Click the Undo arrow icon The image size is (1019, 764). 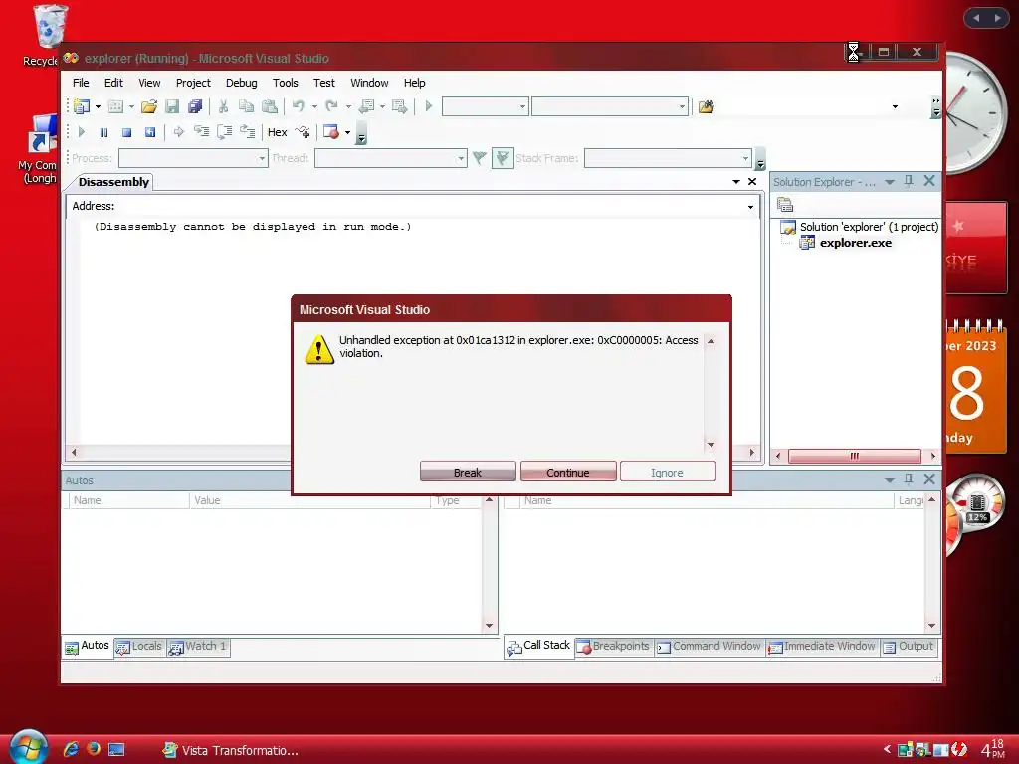pos(299,106)
